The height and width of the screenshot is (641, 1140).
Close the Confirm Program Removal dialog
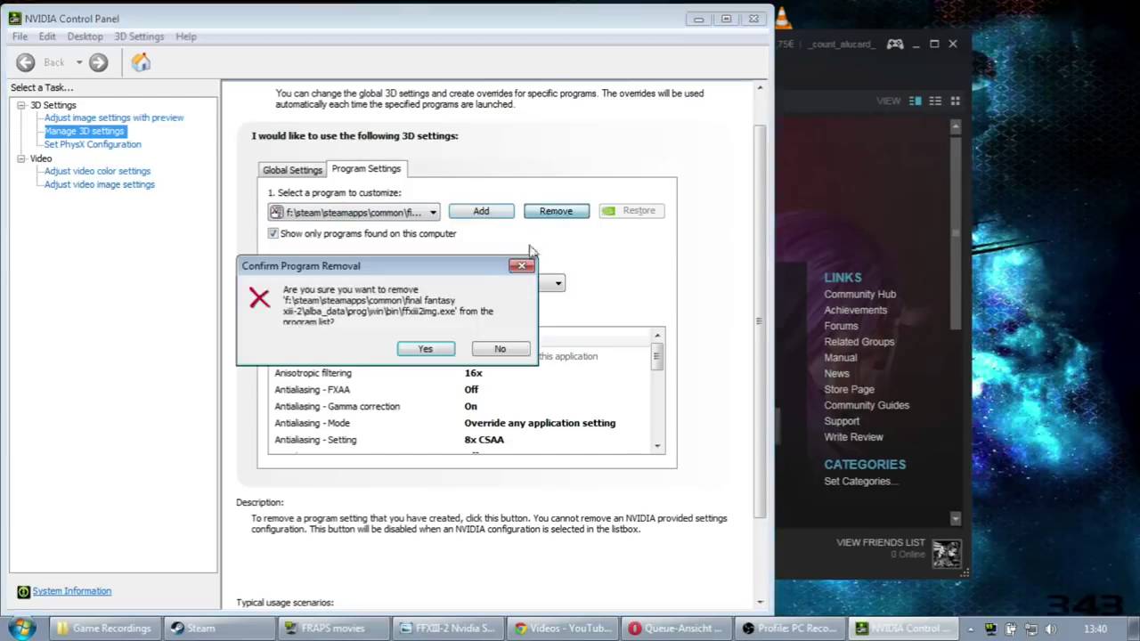522,265
